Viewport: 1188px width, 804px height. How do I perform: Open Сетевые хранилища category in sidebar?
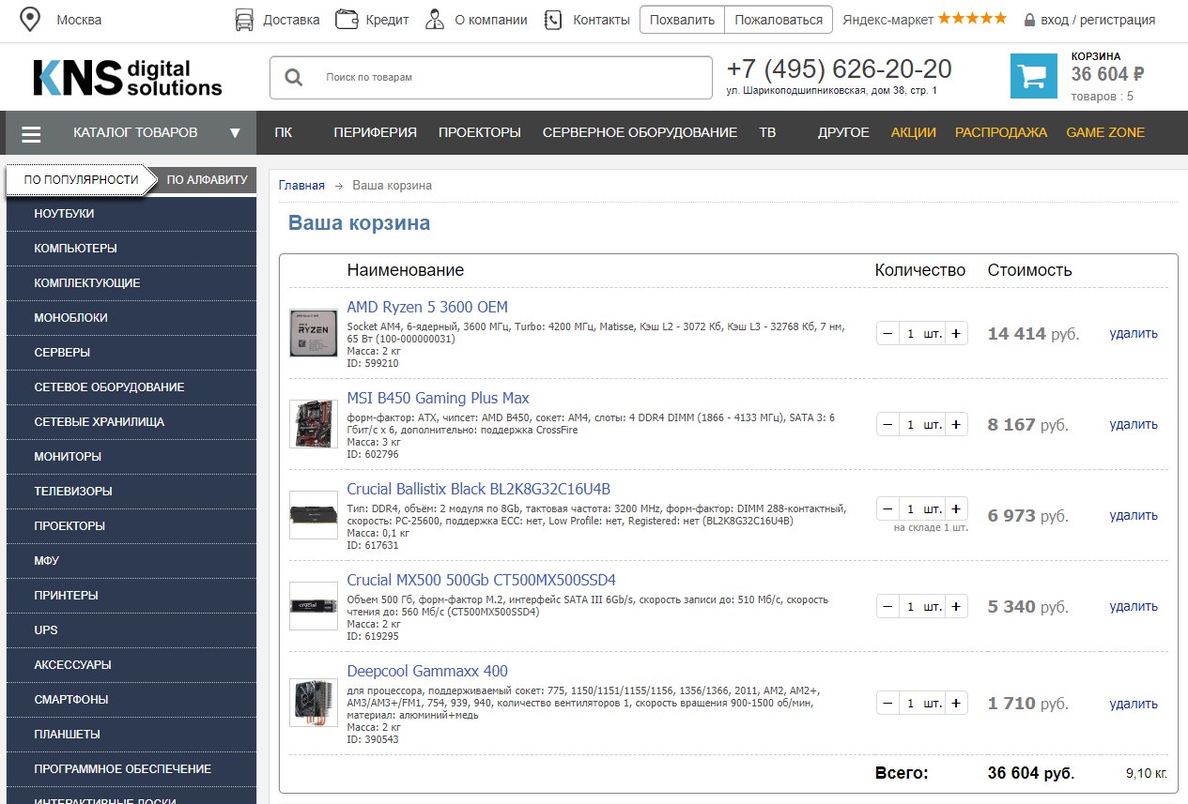131,422
